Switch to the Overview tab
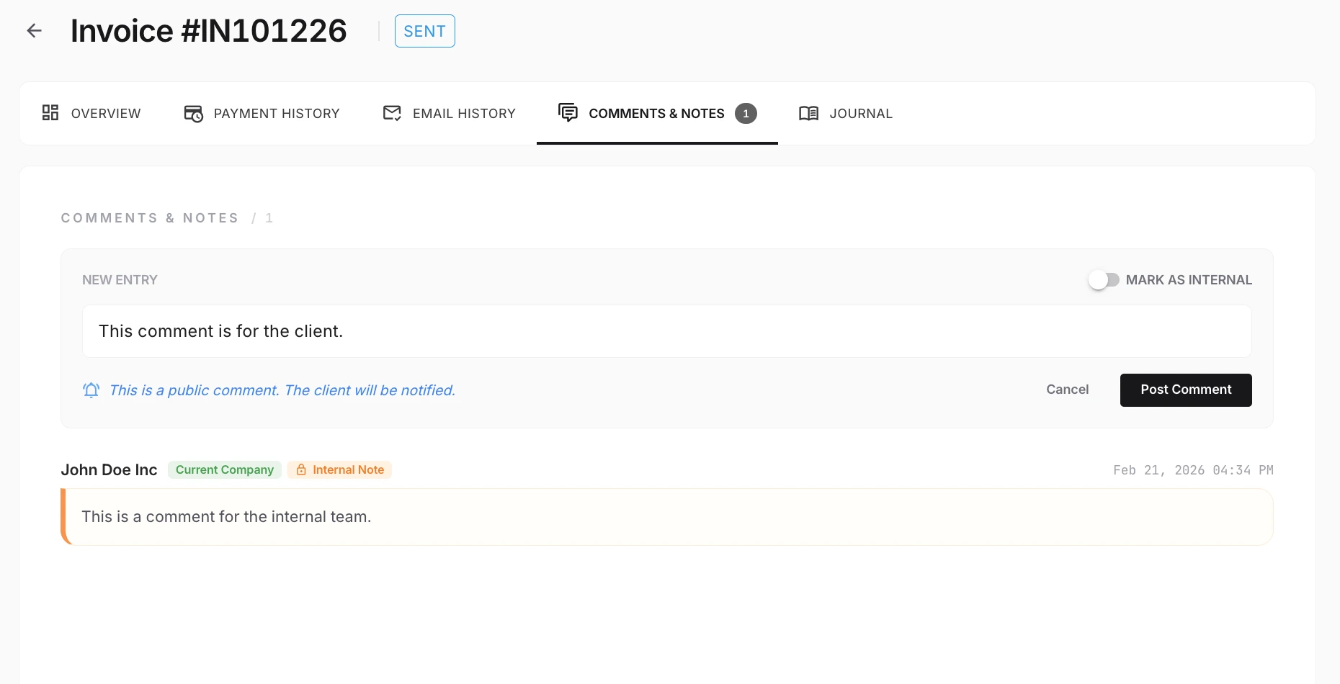The width and height of the screenshot is (1340, 684). [105, 113]
